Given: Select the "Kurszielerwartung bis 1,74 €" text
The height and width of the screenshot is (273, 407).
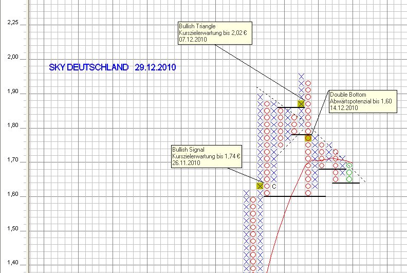Looking at the screenshot, I should 206,156.
